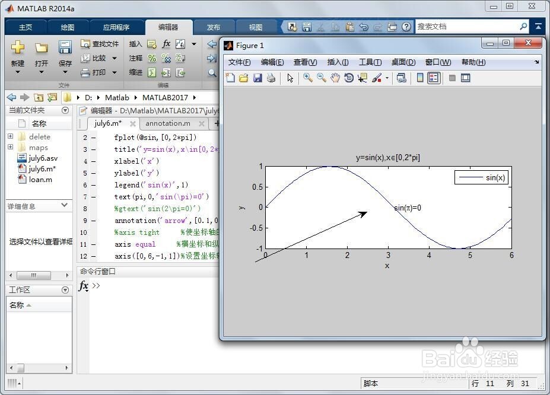This screenshot has width=550, height=395.
Task: Click the save icon in quick access bar
Action: pos(307,27)
